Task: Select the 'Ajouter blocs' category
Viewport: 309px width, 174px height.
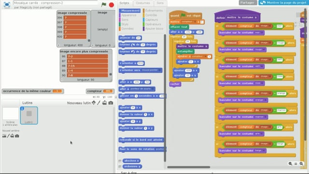Action: click(x=154, y=29)
